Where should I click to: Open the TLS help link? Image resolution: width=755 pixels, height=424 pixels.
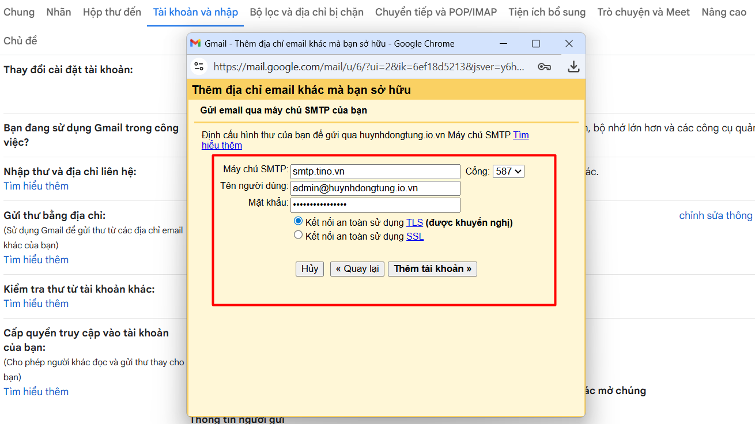[x=414, y=222]
